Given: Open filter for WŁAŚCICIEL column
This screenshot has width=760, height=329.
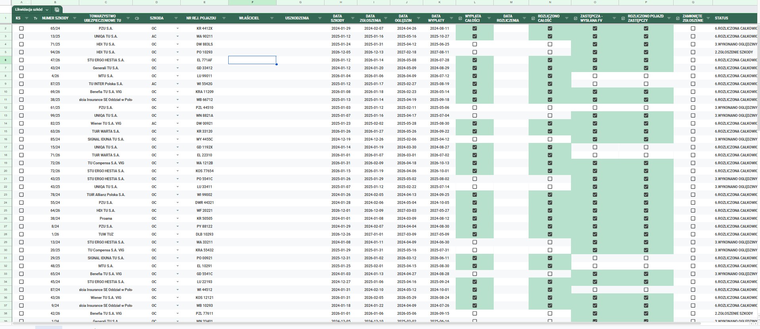Looking at the screenshot, I should point(272,18).
